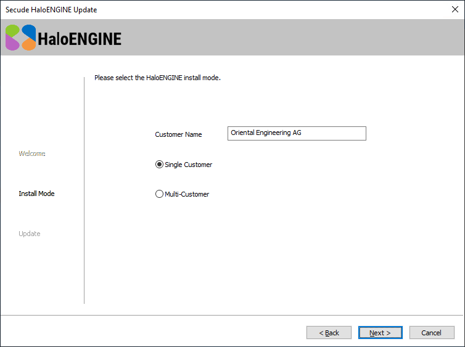
Task: Click the Customer Name label
Action: [x=178, y=134]
